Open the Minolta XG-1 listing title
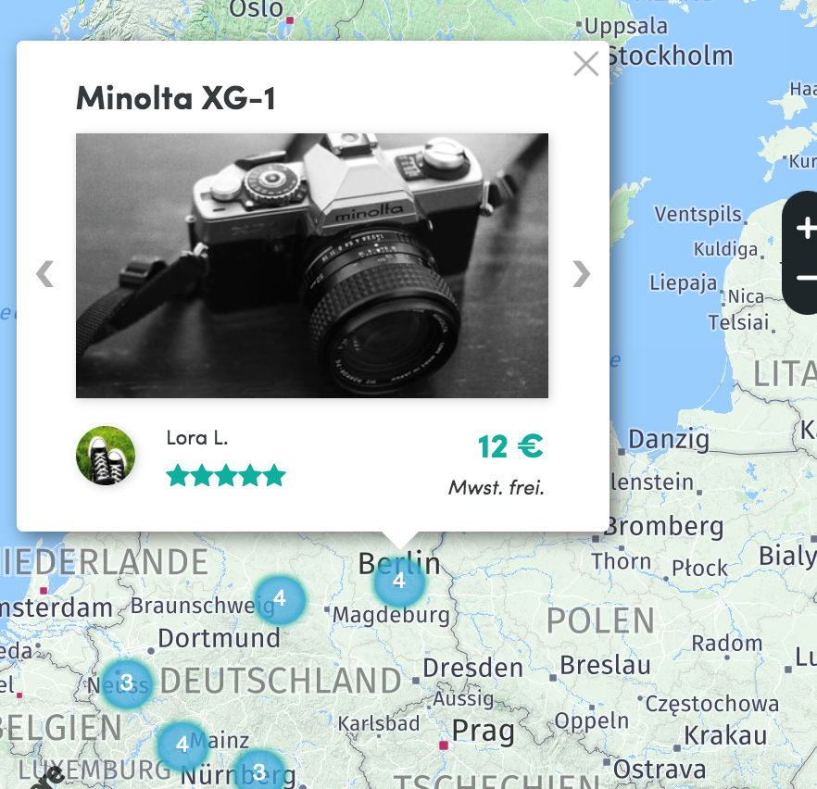 [176, 98]
